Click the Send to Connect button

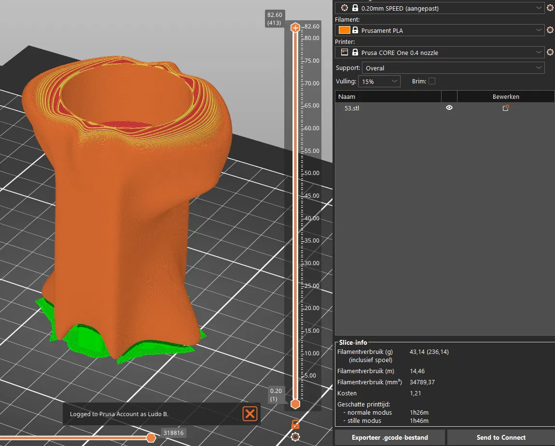point(501,437)
